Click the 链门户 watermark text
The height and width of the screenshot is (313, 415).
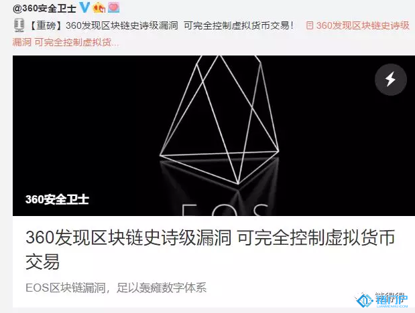392,299
